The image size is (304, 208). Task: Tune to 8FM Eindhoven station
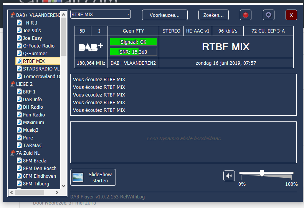(40, 176)
